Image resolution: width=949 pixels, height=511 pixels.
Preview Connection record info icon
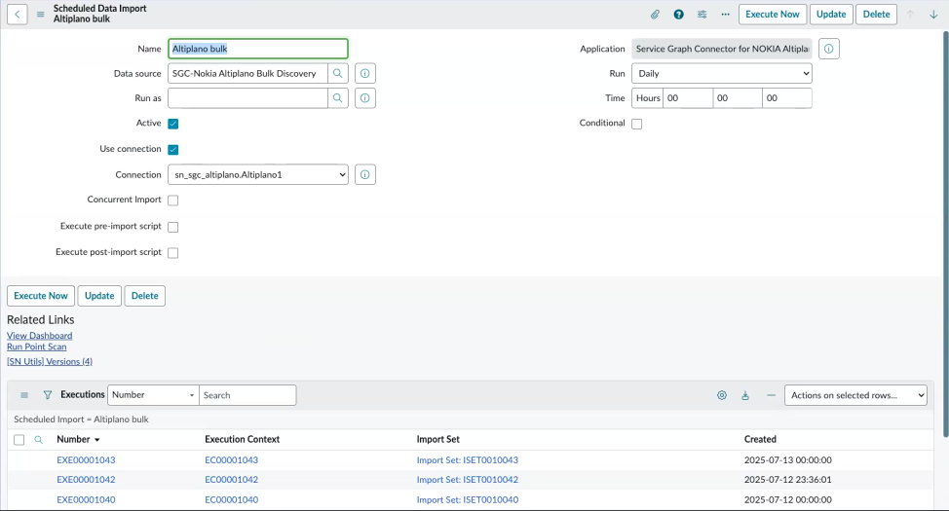(x=365, y=175)
